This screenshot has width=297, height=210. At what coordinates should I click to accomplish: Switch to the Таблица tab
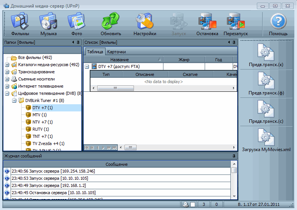pyautogui.click(x=95, y=51)
